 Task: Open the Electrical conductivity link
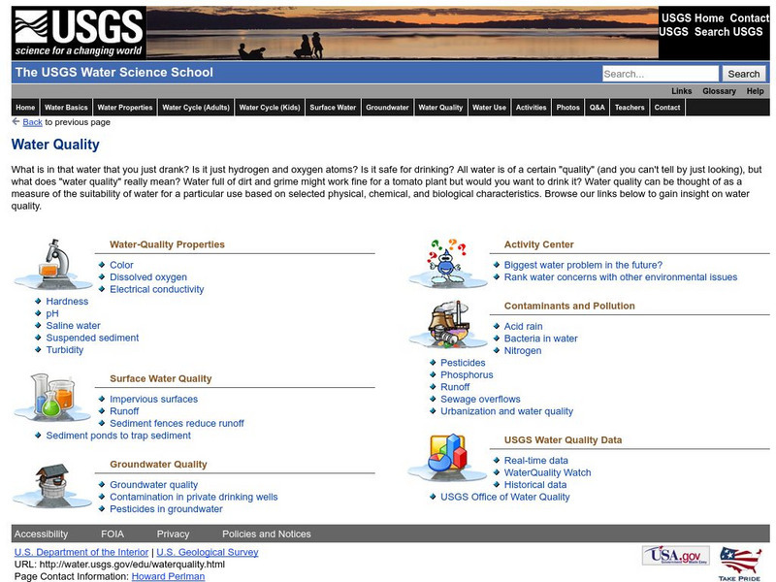(x=157, y=289)
